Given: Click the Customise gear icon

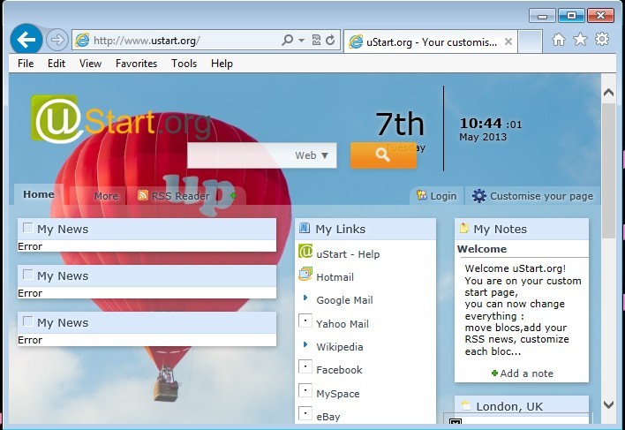Looking at the screenshot, I should click(479, 196).
